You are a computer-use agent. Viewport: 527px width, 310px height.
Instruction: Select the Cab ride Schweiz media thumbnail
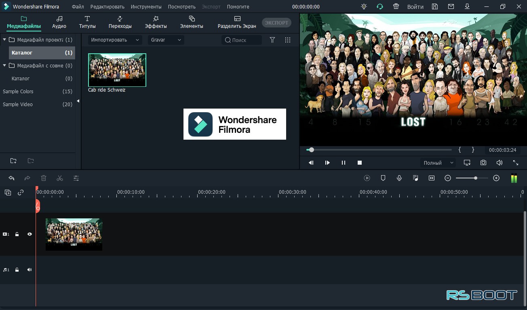point(117,70)
